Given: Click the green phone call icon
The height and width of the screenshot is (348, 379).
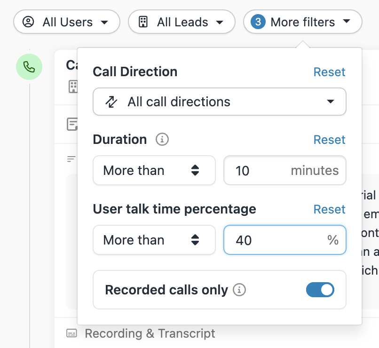Looking at the screenshot, I should pyautogui.click(x=29, y=67).
